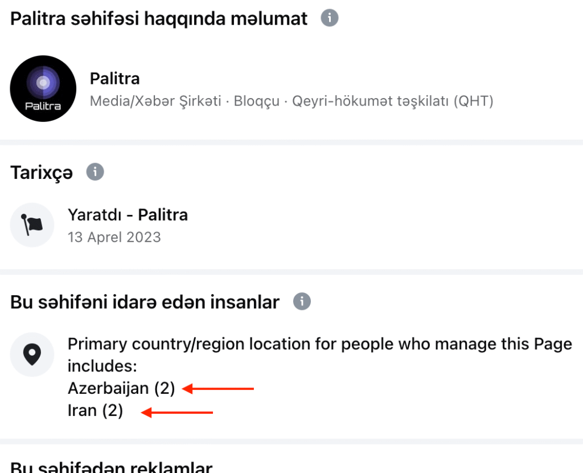Image resolution: width=583 pixels, height=473 pixels.
Task: Click the Tarixçə section heading
Action: 42,173
